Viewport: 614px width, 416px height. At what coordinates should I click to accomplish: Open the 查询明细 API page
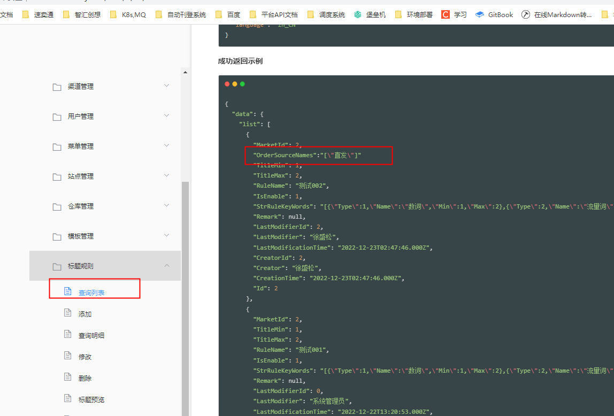pos(91,335)
